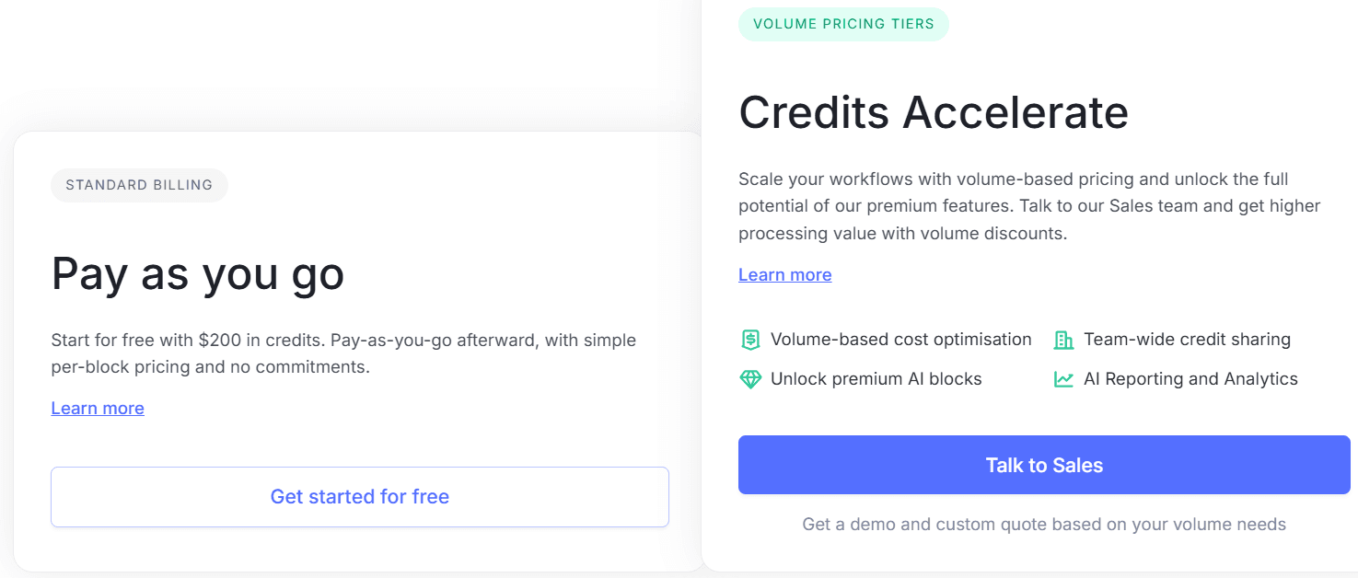Viewport: 1358px width, 578px height.
Task: Click the green analytics icon in the feature list
Action: click(1063, 378)
